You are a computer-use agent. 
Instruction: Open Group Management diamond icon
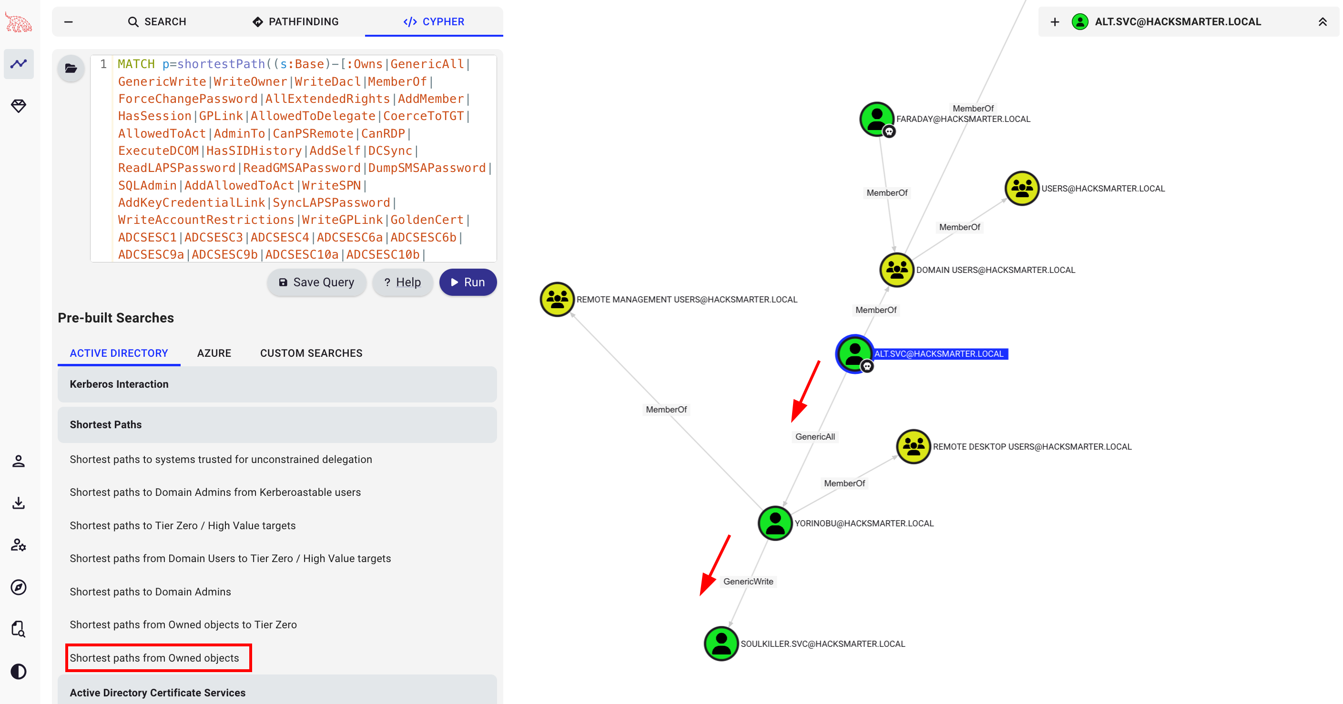point(19,106)
